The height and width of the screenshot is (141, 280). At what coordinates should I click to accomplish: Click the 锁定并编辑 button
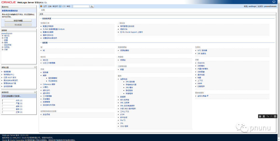18,21
